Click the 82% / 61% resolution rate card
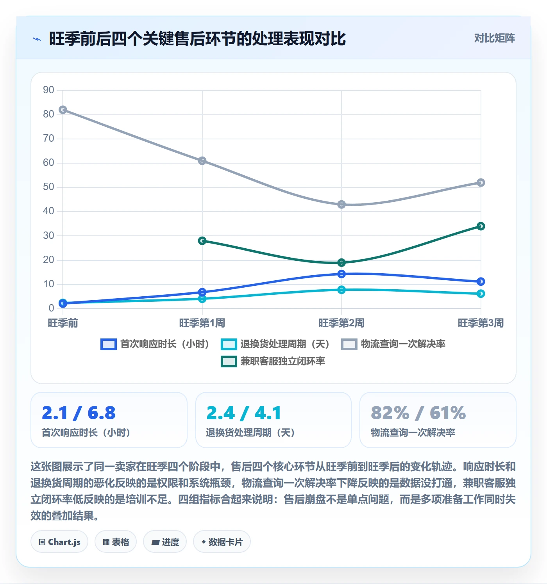This screenshot has height=584, width=547. click(438, 420)
